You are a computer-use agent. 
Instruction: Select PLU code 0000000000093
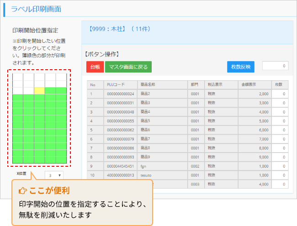[x=121, y=157]
